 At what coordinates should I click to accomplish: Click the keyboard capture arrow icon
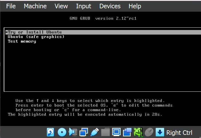click(x=160, y=132)
